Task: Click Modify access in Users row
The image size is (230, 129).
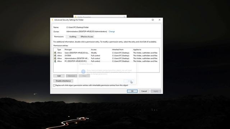Action: [x=94, y=53]
